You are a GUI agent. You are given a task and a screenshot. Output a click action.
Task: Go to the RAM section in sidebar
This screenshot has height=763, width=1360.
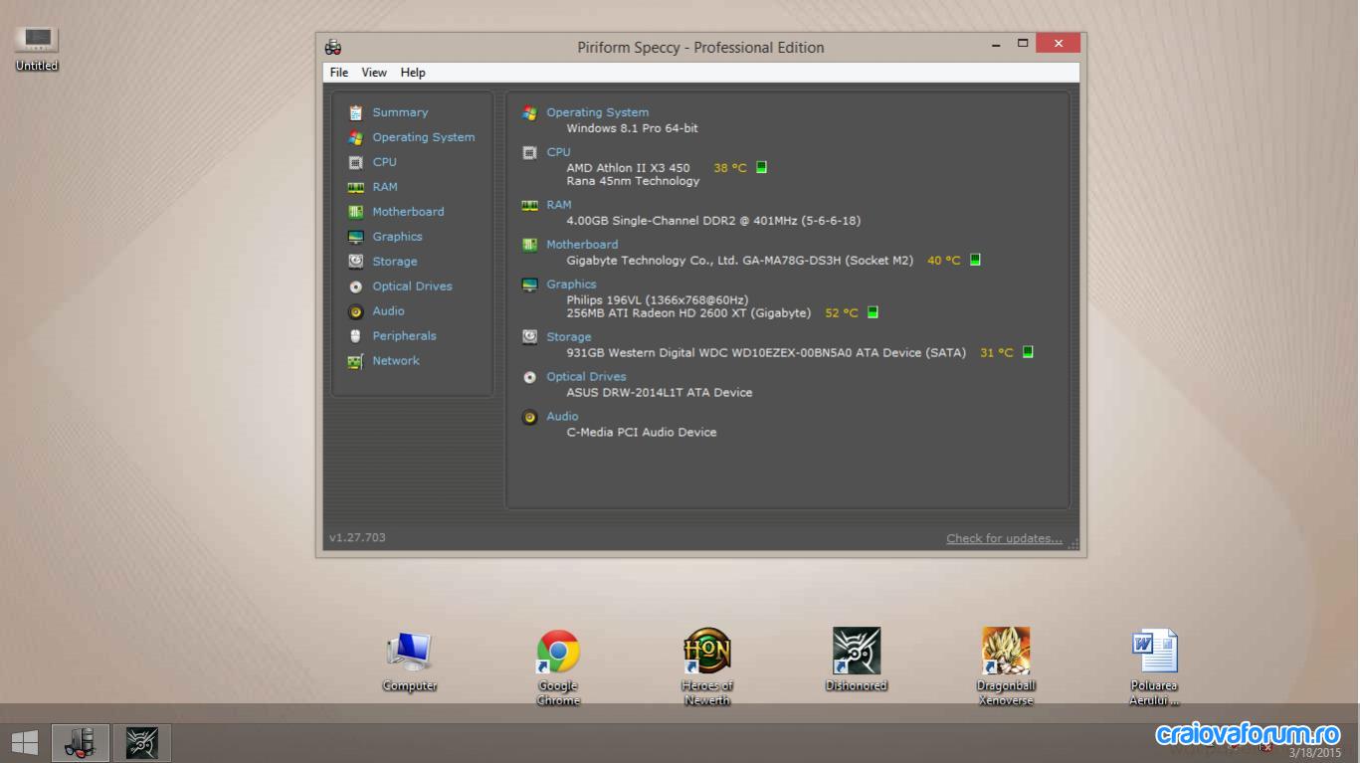click(385, 187)
